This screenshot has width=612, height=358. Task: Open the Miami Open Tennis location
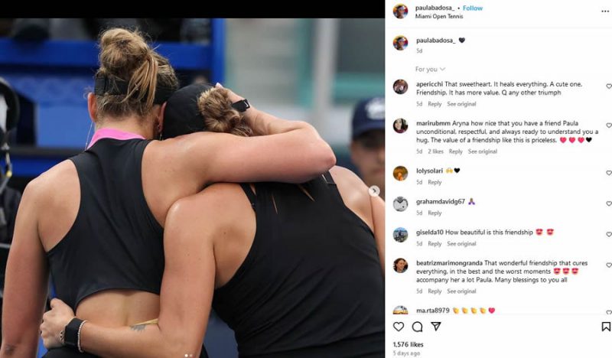(x=439, y=16)
